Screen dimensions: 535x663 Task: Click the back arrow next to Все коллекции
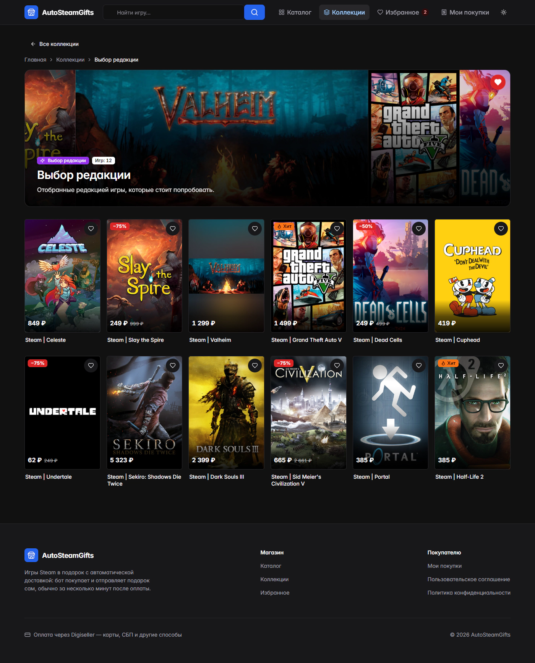[33, 44]
